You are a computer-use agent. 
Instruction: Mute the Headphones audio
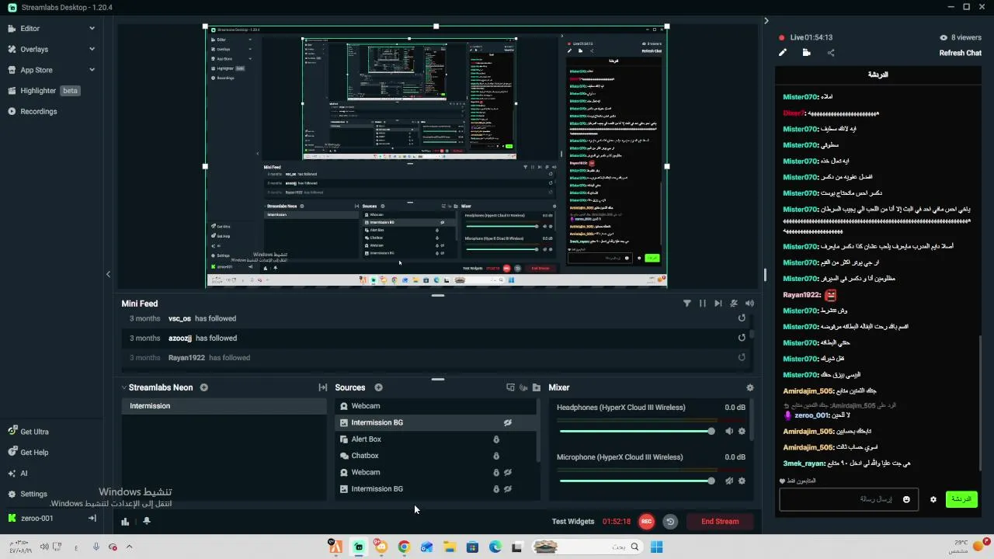(x=729, y=431)
